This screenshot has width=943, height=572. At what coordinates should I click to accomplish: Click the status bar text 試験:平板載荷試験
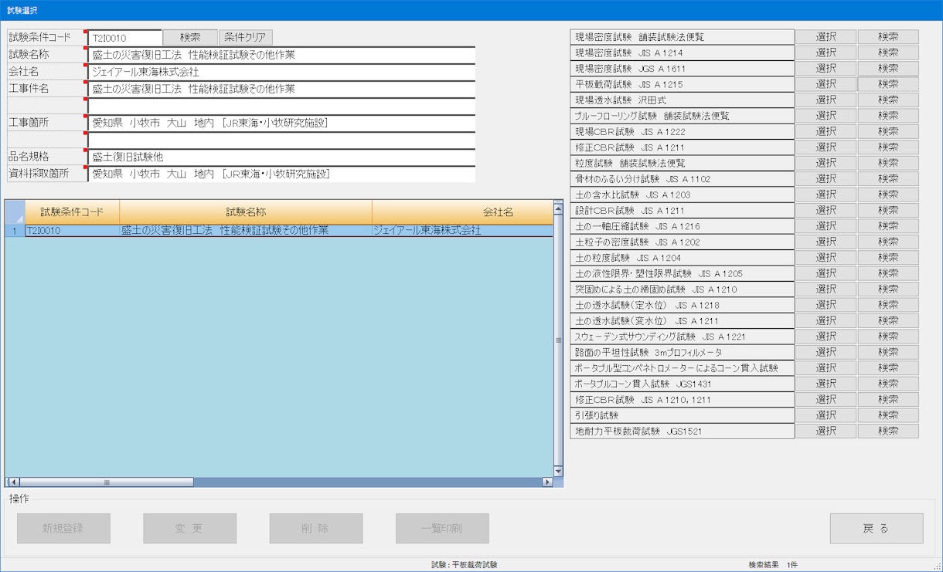(x=465, y=565)
